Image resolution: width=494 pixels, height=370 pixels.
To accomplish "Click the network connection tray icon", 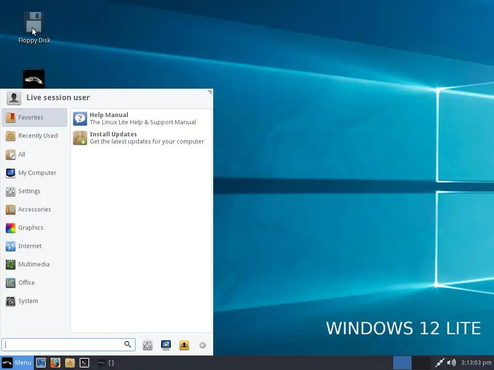I will (439, 363).
